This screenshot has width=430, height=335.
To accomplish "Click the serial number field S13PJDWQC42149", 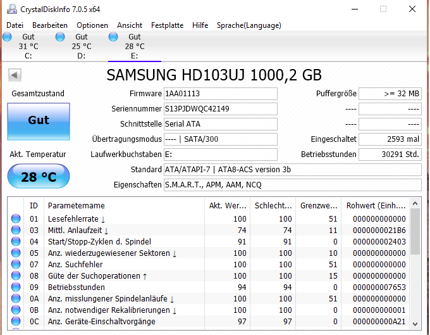I will (221, 109).
